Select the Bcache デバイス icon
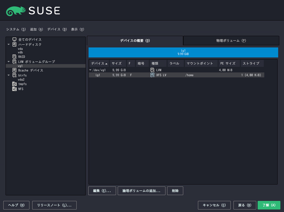Image resolution: width=284 pixels, height=212 pixels. click(x=14, y=70)
